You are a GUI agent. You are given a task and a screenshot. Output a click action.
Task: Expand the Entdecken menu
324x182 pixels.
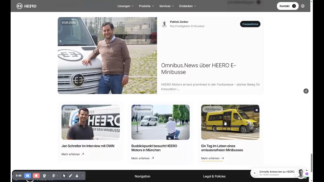point(188,6)
